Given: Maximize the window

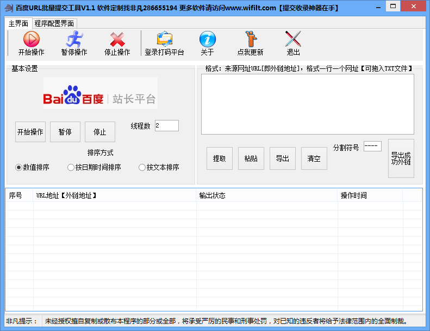Looking at the screenshot, I should 393,6.
